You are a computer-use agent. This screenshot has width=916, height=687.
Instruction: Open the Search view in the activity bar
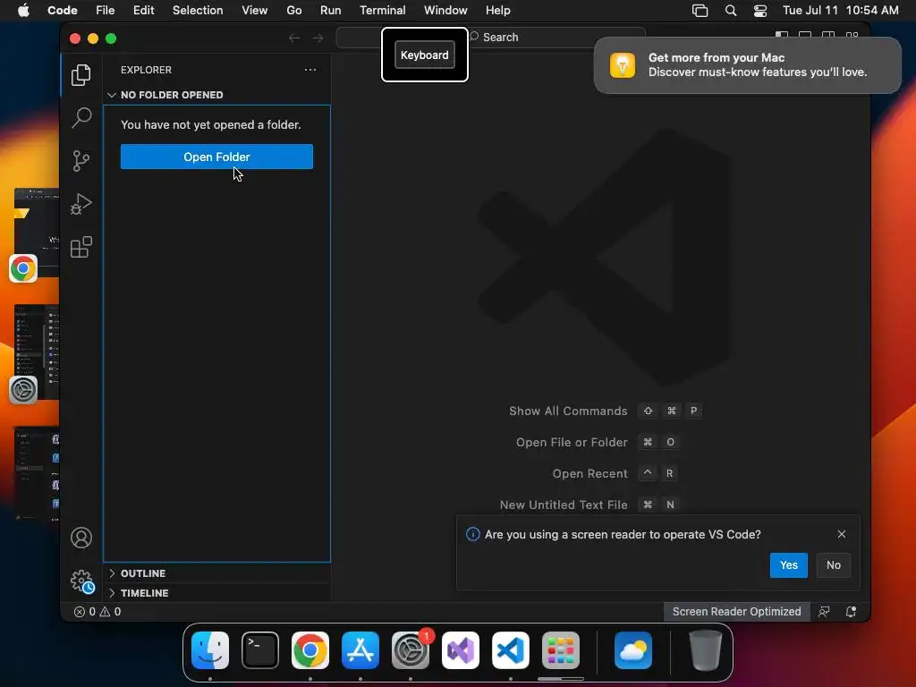coord(81,117)
